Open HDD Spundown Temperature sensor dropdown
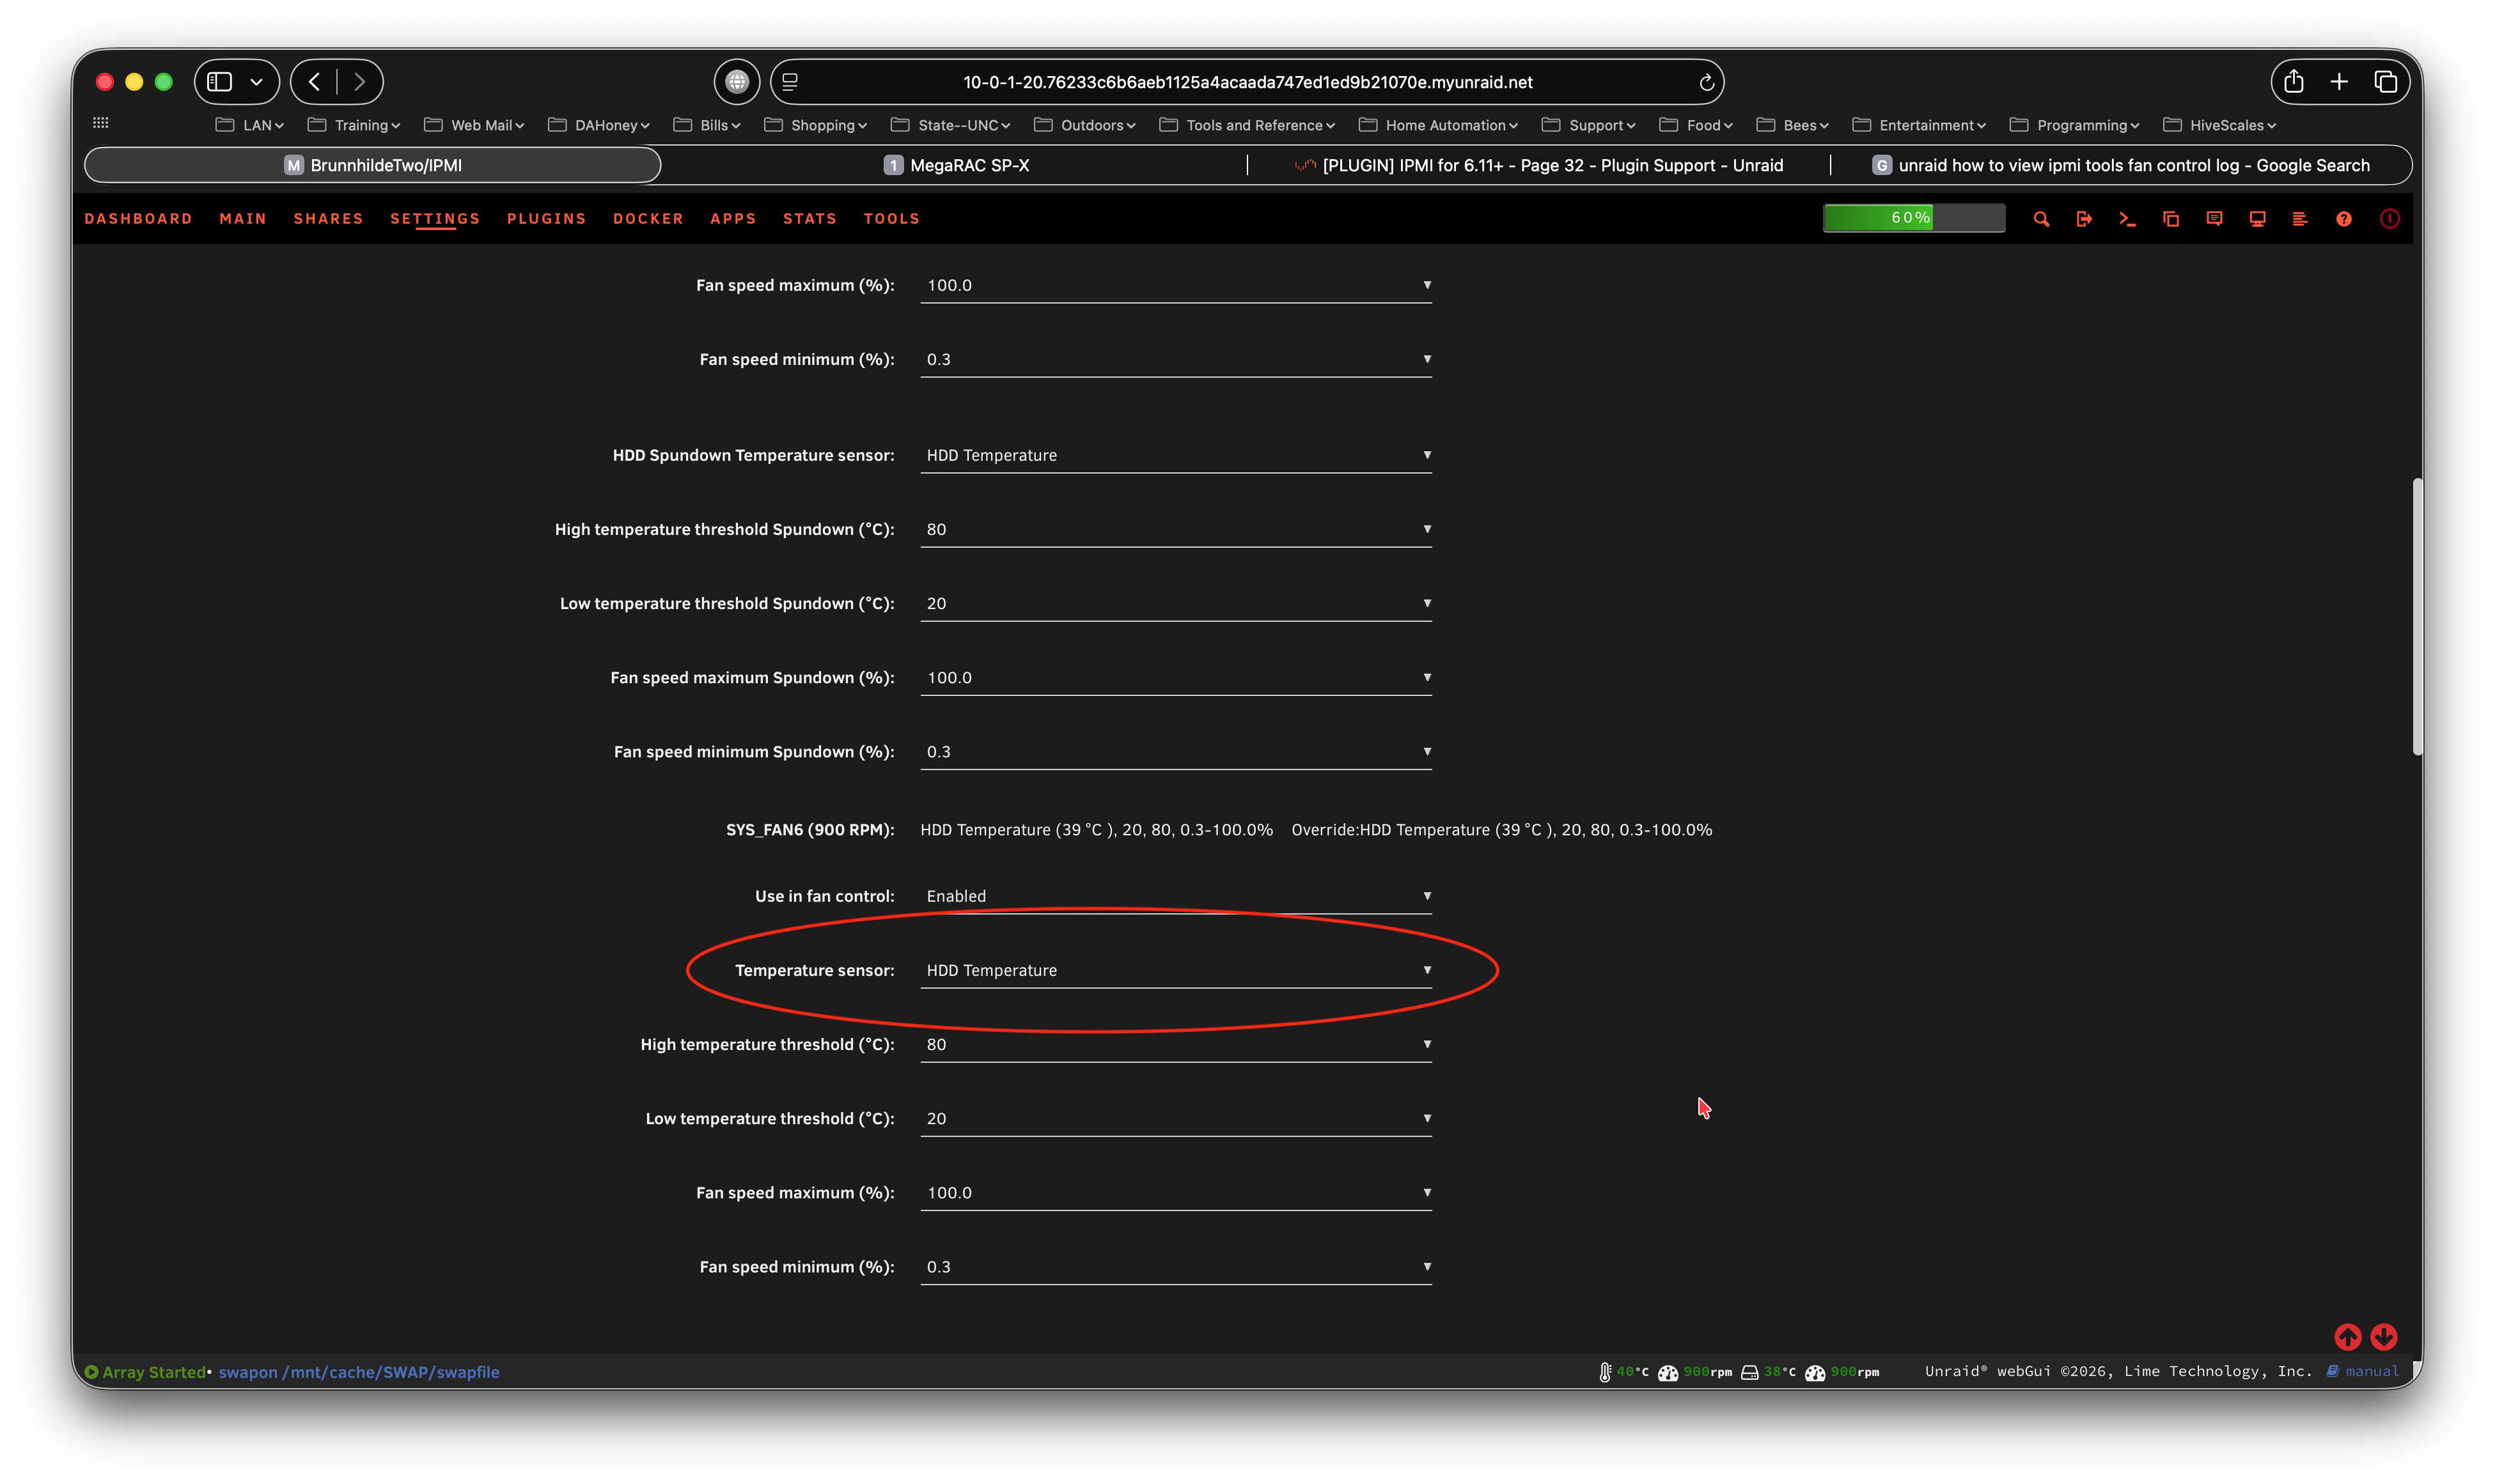 pos(1175,456)
